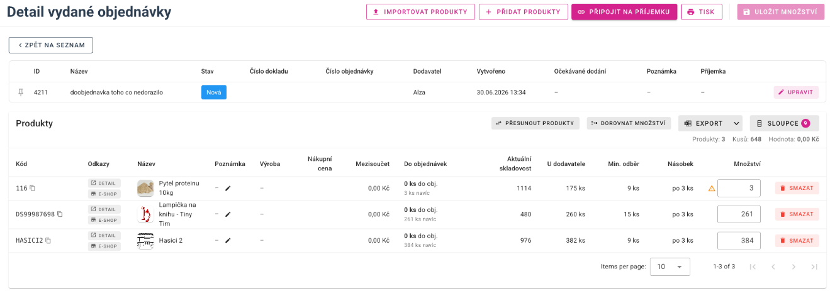Open Hasici 2 thumbnail image
830x291 pixels.
point(145,241)
